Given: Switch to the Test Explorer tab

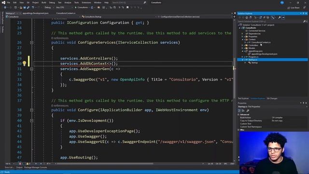Looking at the screenshot, I should click(x=243, y=99).
